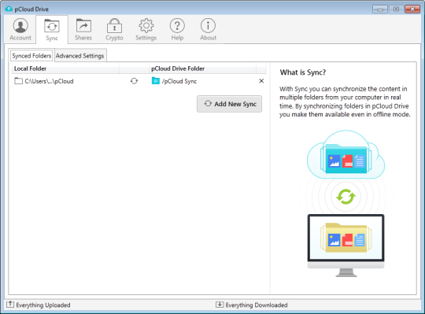Maximize the pCloud Drive window
The width and height of the screenshot is (425, 314).
396,9
